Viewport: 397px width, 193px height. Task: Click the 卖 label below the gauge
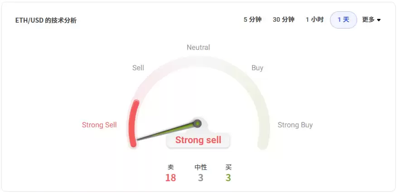click(170, 167)
